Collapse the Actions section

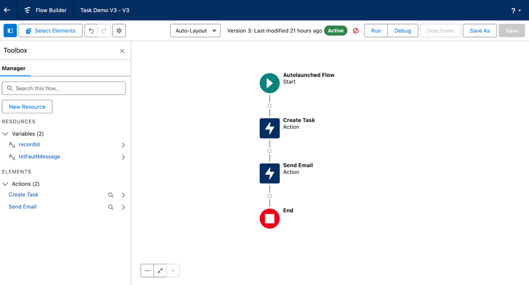[5, 184]
